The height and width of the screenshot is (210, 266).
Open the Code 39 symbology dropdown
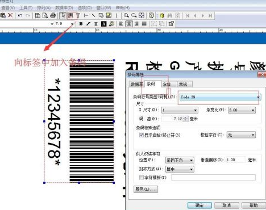click(x=220, y=97)
